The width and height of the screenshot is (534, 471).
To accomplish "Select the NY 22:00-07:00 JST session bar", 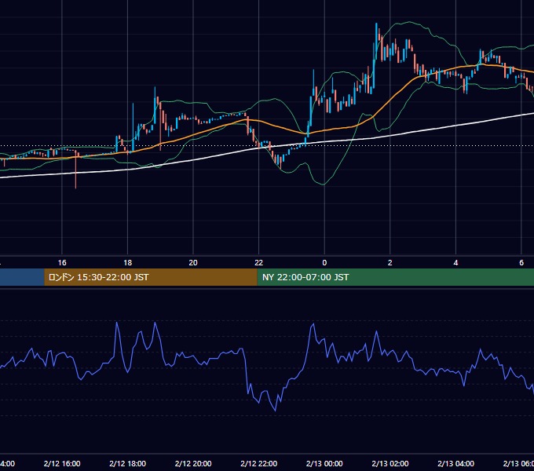I will [395, 277].
